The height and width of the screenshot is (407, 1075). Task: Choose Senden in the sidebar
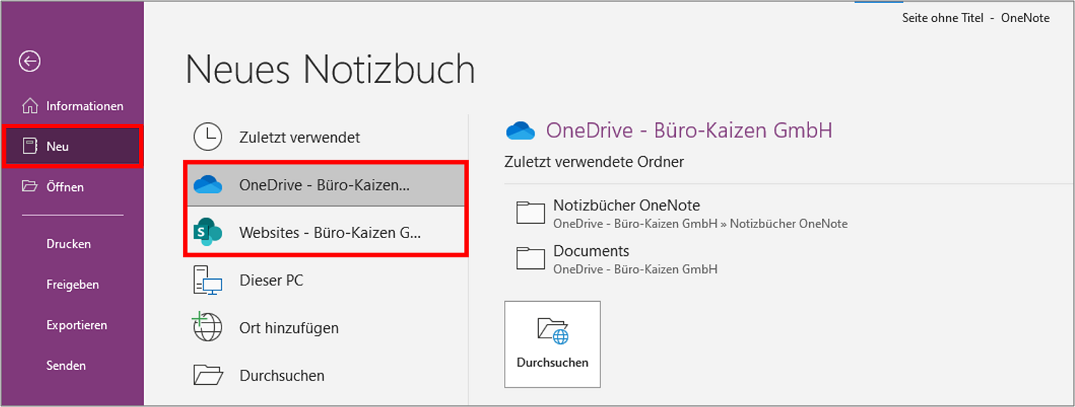coord(66,366)
